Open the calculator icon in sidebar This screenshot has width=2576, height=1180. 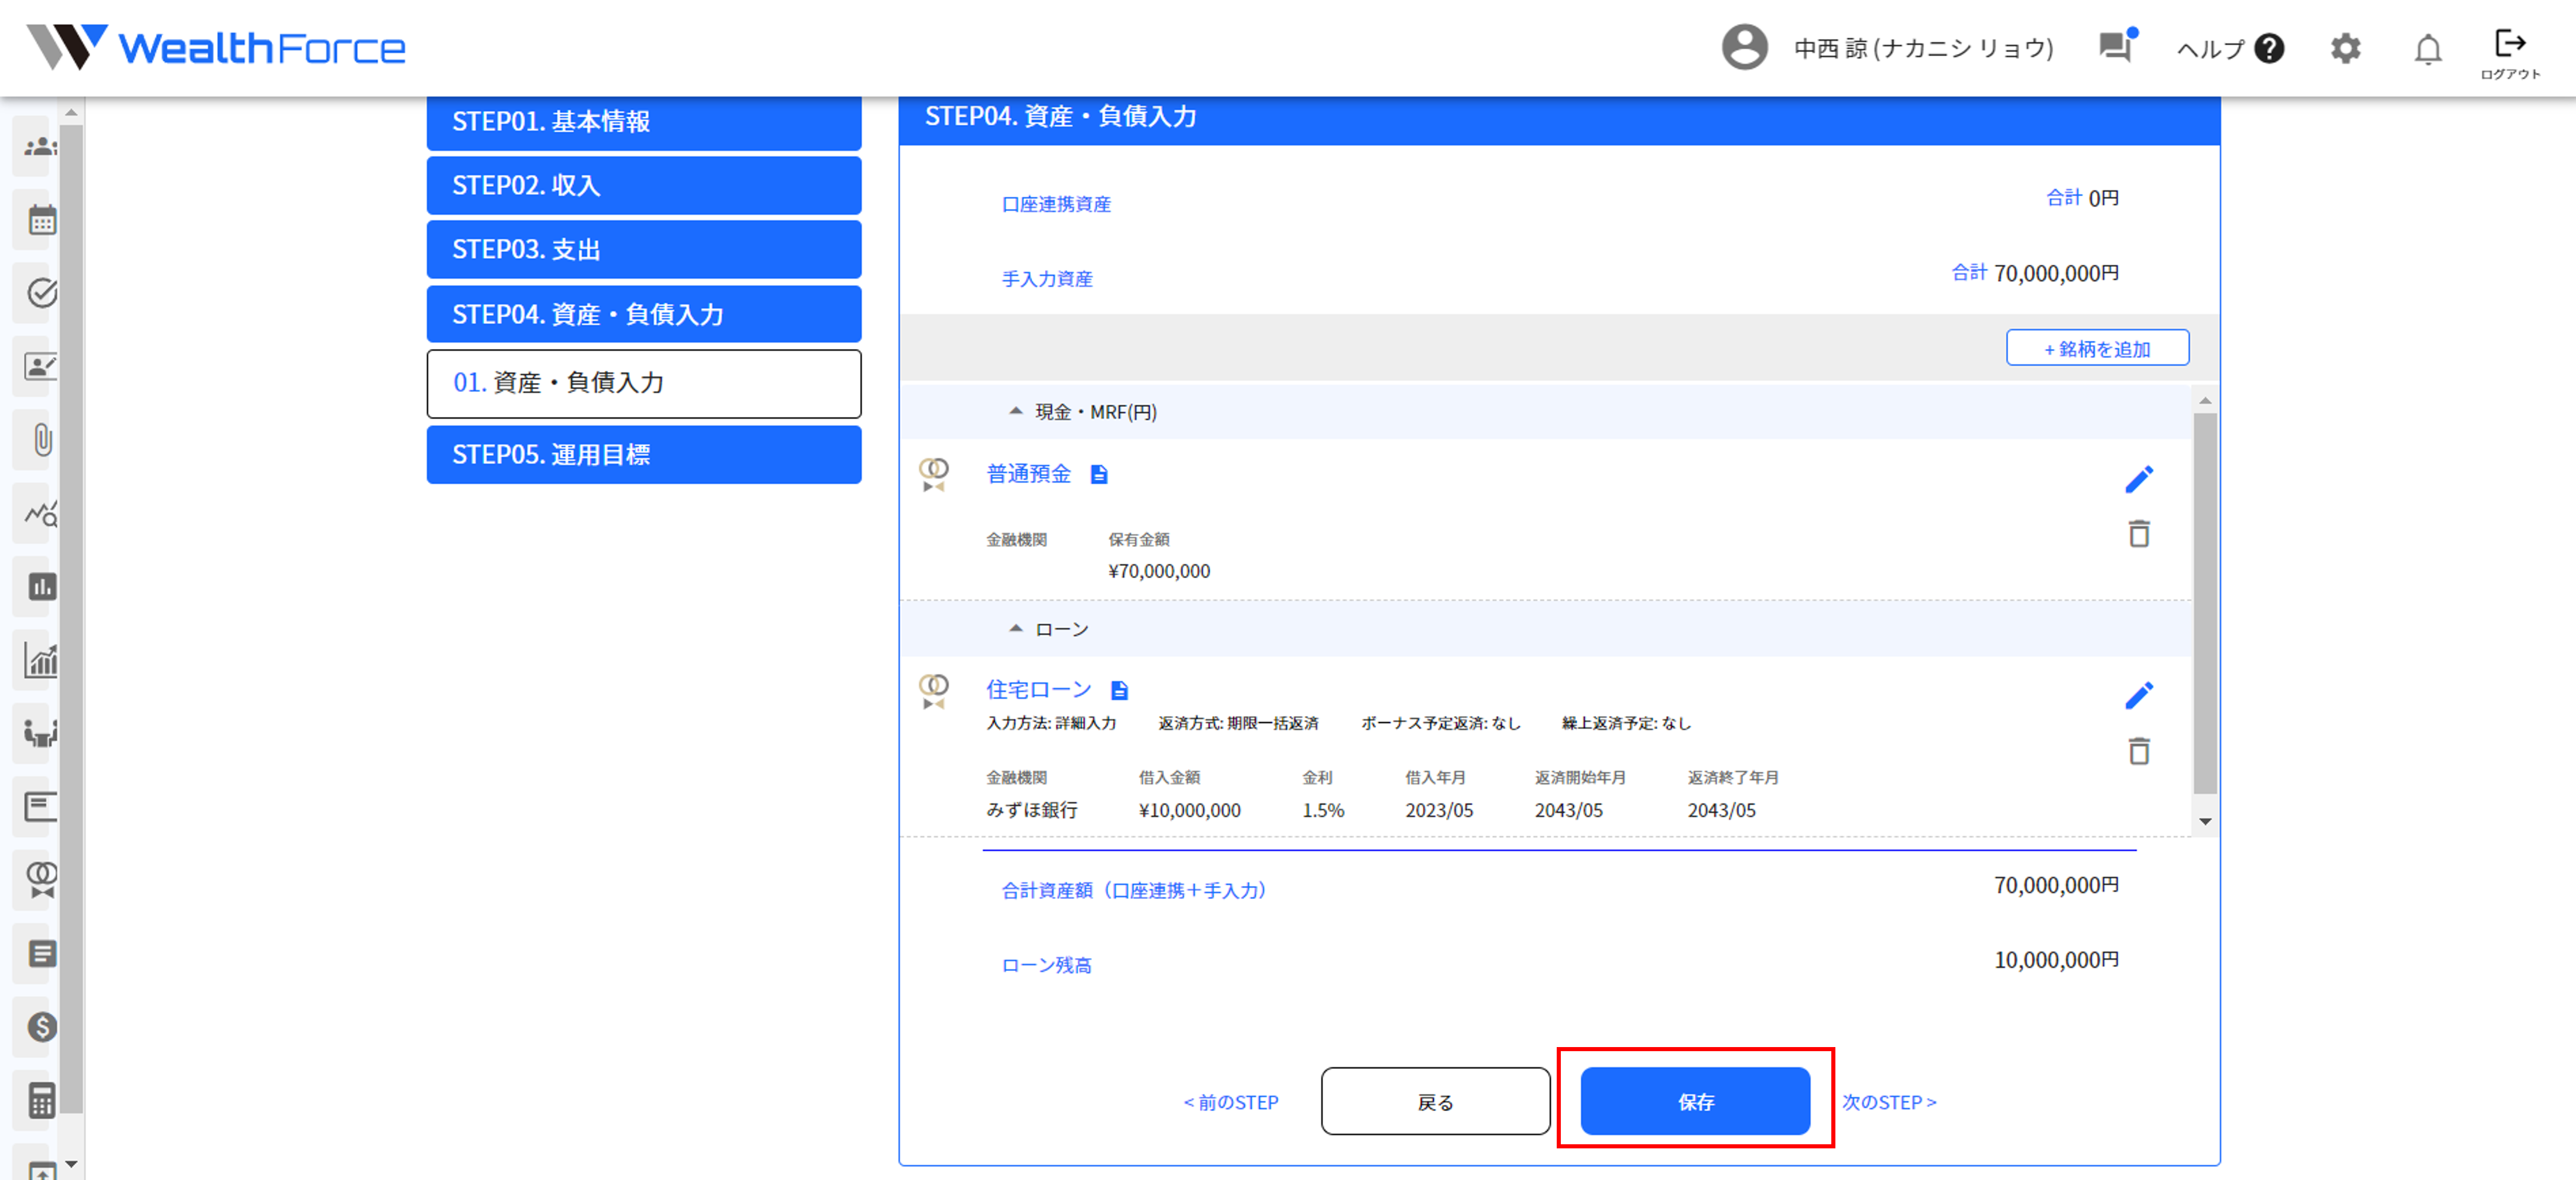tap(41, 1101)
